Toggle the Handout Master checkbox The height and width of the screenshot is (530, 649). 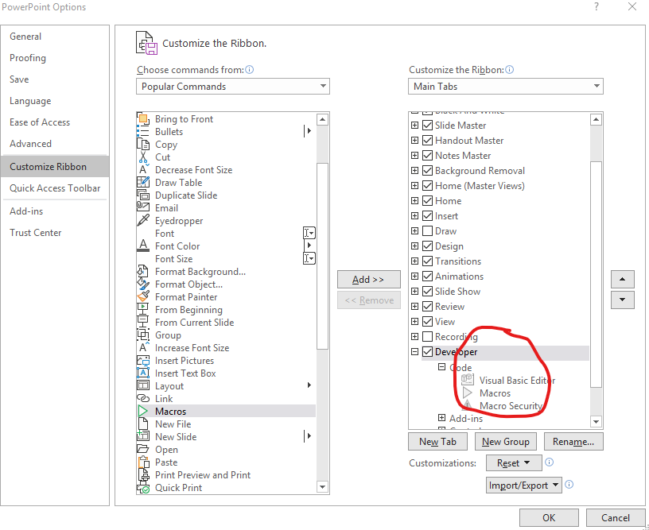click(427, 141)
